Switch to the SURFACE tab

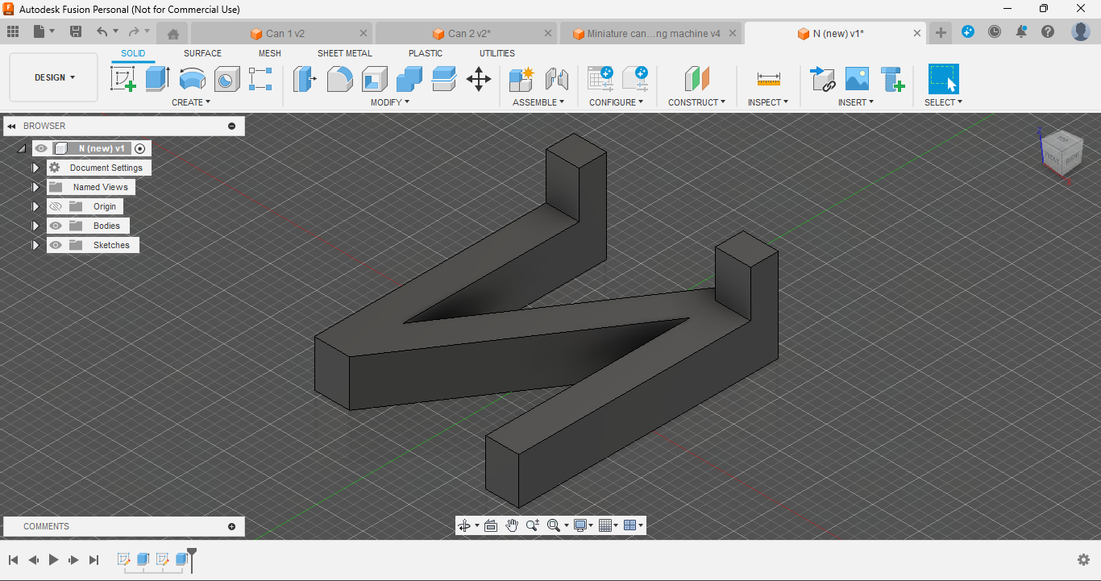[202, 53]
